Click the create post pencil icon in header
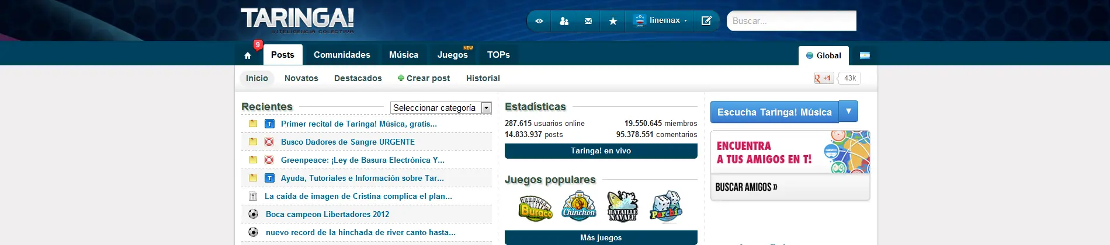Screen dimensions: 1110x245 [x=706, y=21]
